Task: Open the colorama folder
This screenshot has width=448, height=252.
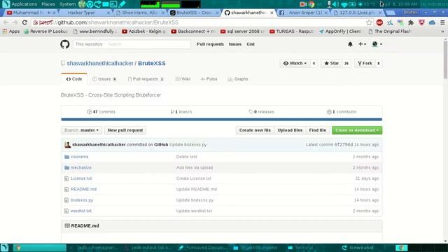Action: [x=79, y=157]
